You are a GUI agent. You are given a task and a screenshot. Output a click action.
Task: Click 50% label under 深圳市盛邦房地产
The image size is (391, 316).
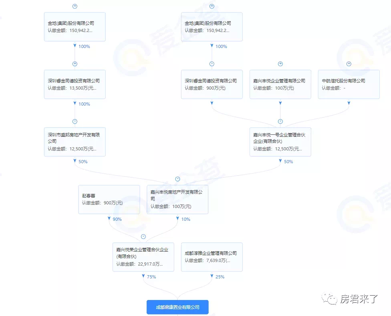(83, 162)
